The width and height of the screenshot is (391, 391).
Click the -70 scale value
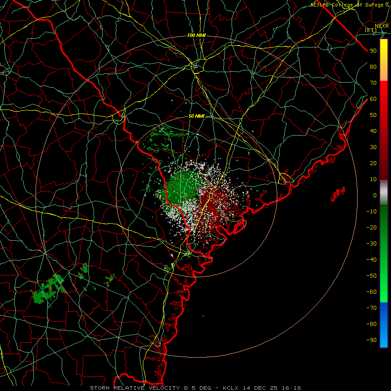click(x=371, y=308)
